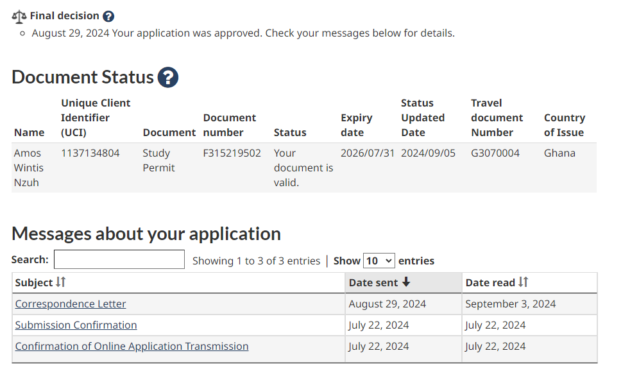Click inside the Search input field
Image resolution: width=639 pixels, height=371 pixels.
coord(119,259)
